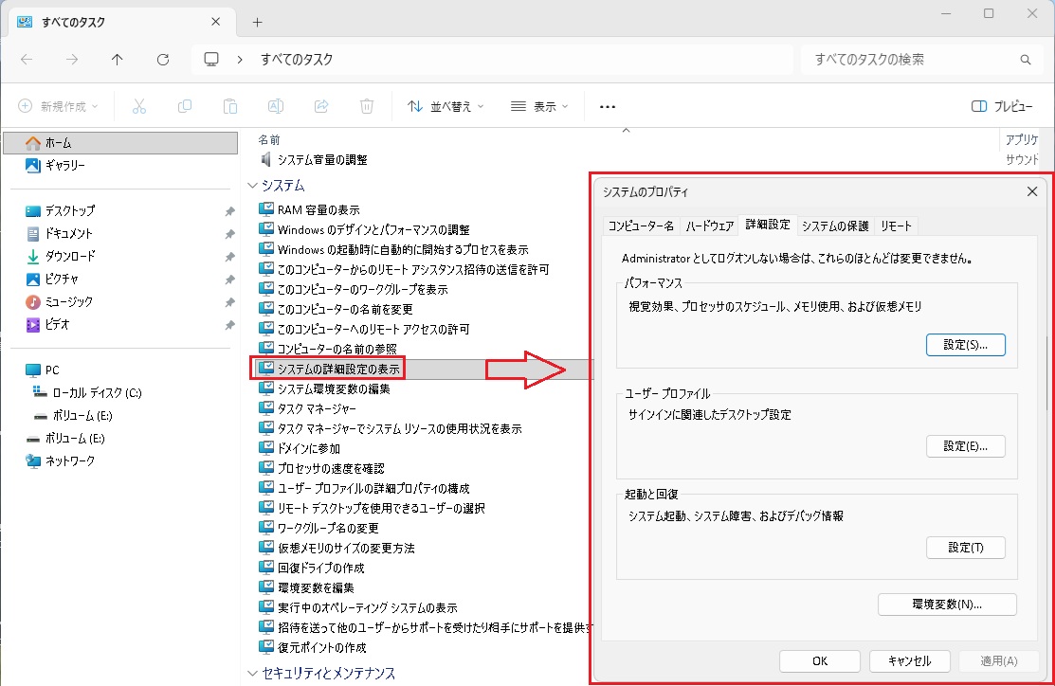Select システム環境変数の編集 item
Screen dimensions: 1055x686
click(x=324, y=388)
